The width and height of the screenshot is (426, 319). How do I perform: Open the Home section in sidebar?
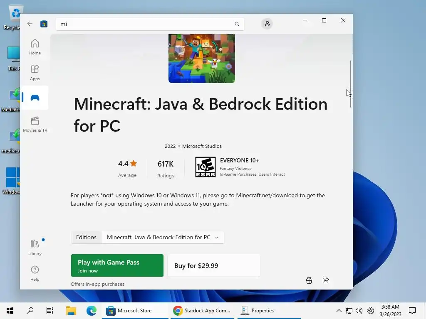point(35,47)
